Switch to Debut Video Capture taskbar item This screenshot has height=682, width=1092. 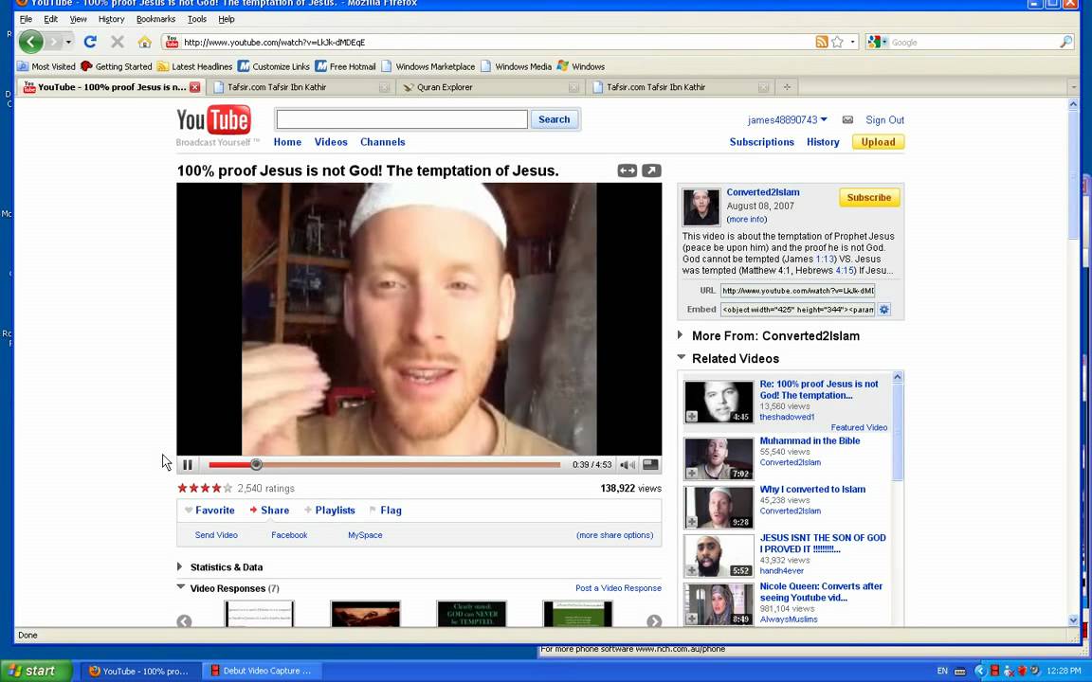pos(263,671)
